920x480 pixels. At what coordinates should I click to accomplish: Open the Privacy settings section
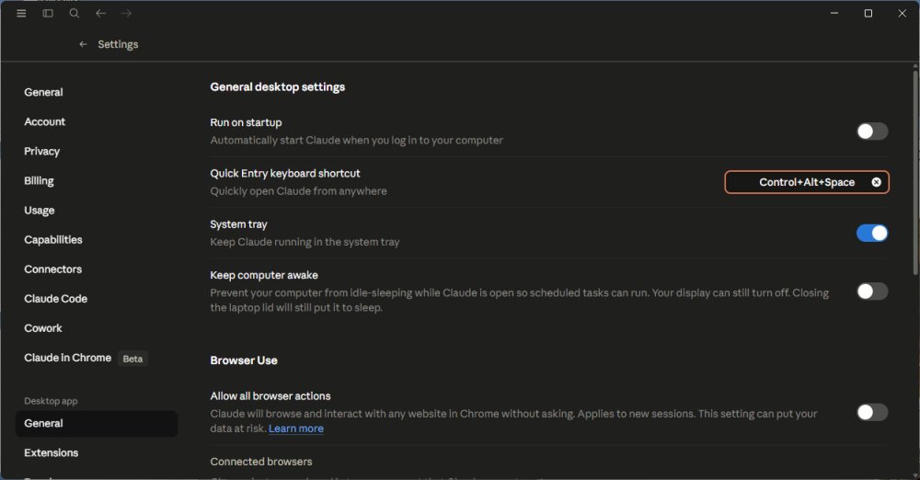(41, 151)
